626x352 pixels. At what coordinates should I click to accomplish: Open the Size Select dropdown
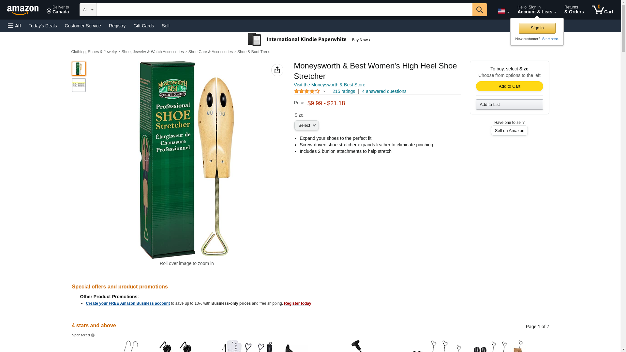[x=306, y=125]
